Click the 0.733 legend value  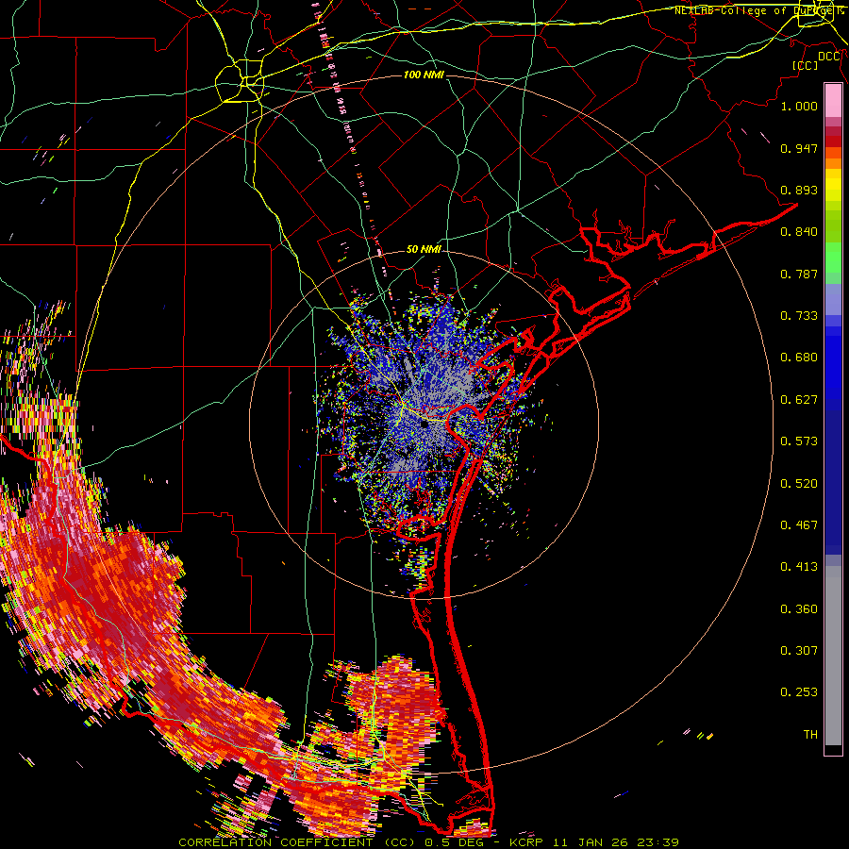click(x=799, y=316)
